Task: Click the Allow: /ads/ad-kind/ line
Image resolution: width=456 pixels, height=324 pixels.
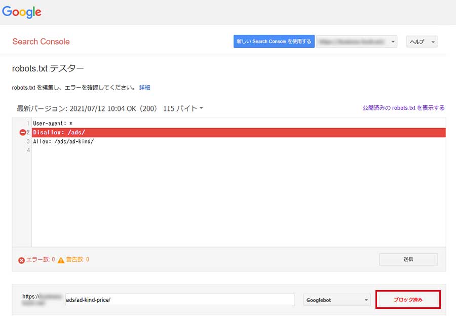Action: [x=63, y=142]
